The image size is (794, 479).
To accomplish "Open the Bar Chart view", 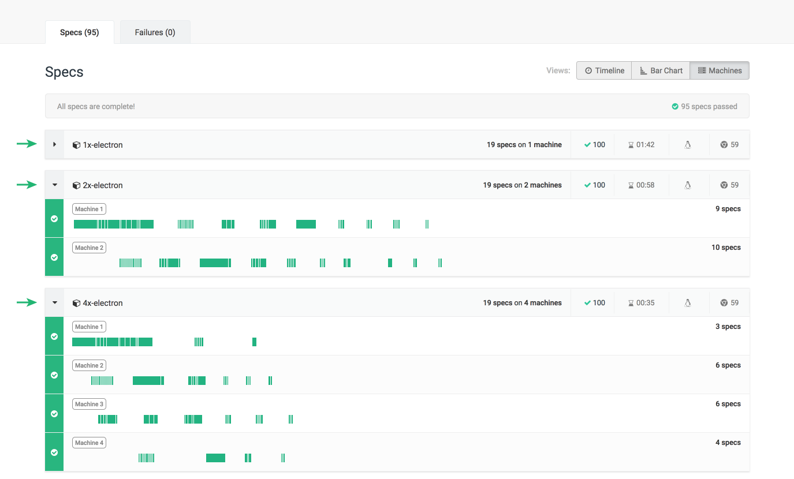I will 660,70.
